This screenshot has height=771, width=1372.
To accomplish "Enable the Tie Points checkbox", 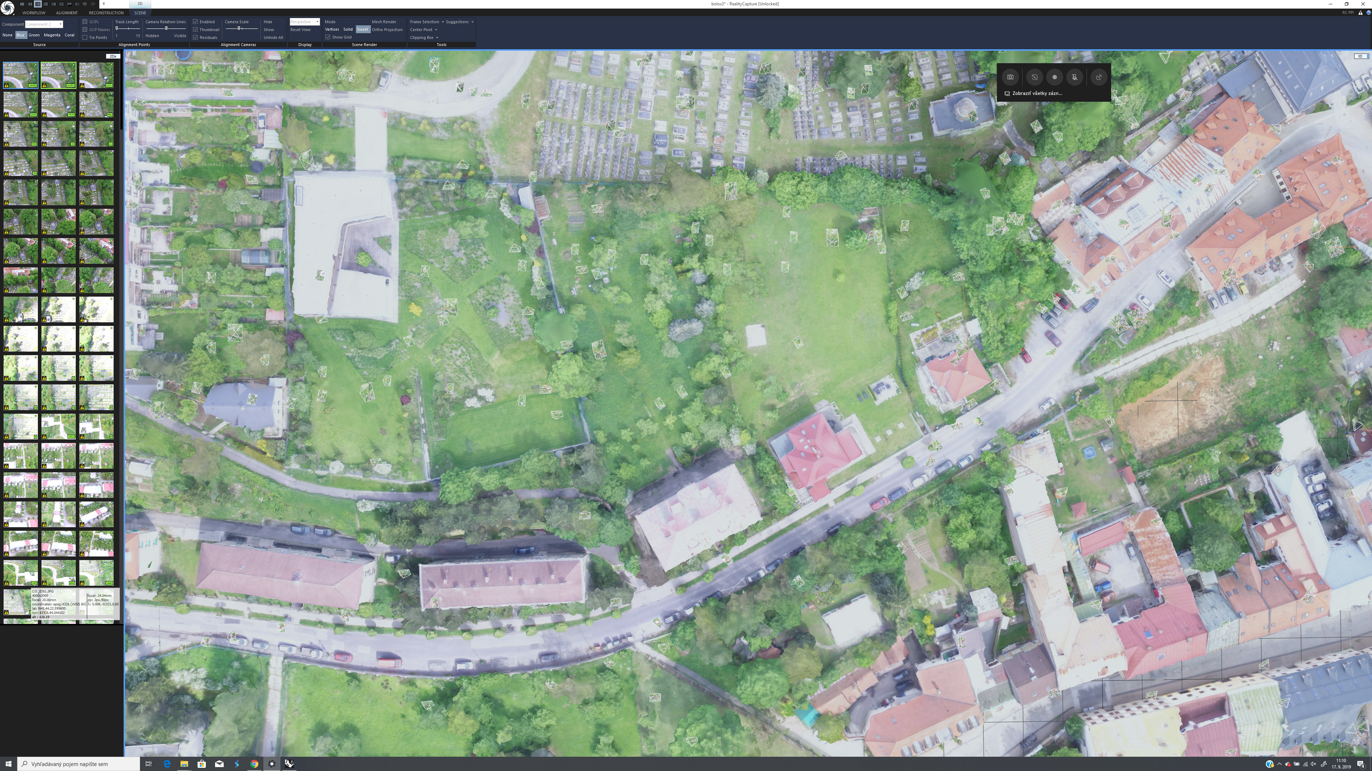I will 85,37.
